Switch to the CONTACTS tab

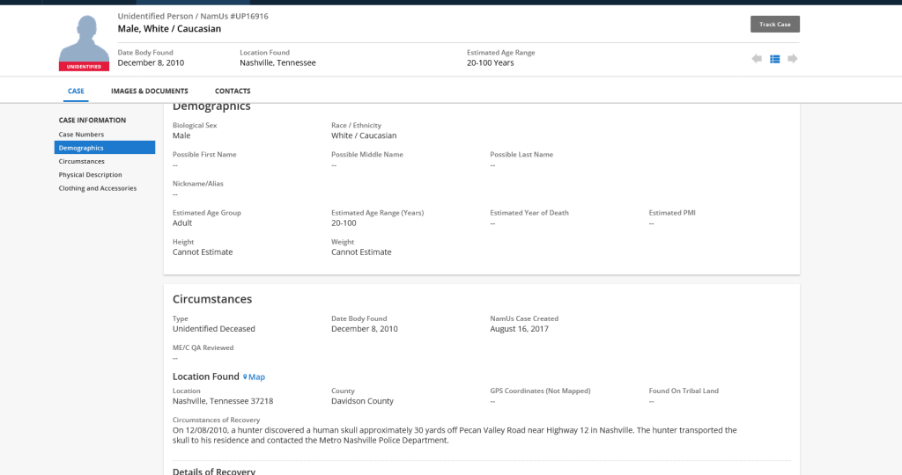point(233,91)
